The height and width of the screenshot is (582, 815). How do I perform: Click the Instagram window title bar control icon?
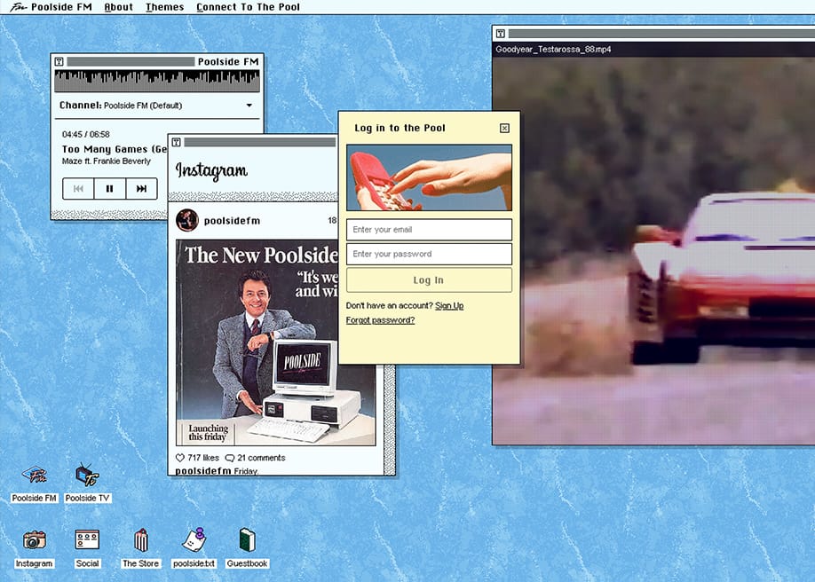(x=176, y=142)
